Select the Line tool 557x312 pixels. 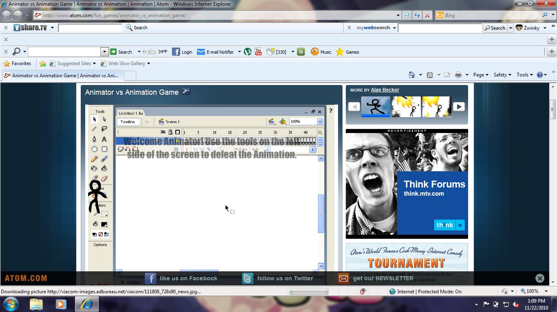pyautogui.click(x=95, y=129)
